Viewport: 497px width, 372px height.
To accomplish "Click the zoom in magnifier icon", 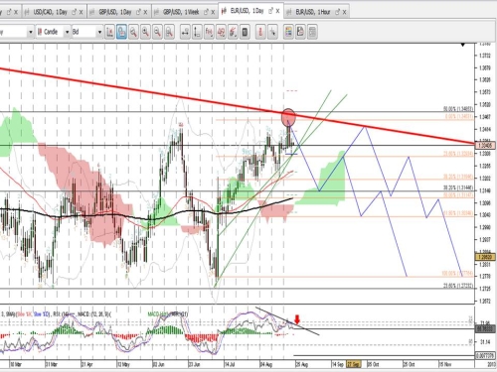I will pyautogui.click(x=145, y=32).
